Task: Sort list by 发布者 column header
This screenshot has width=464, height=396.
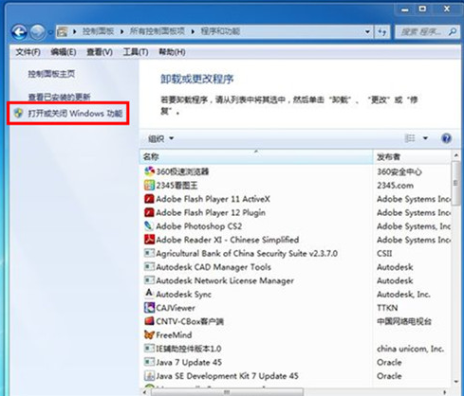Action: (412, 156)
